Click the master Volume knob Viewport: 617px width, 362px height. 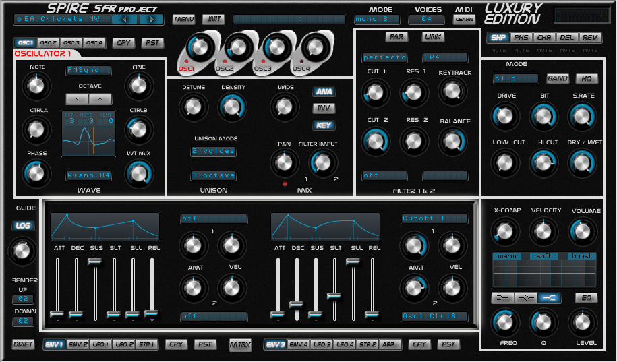(582, 232)
